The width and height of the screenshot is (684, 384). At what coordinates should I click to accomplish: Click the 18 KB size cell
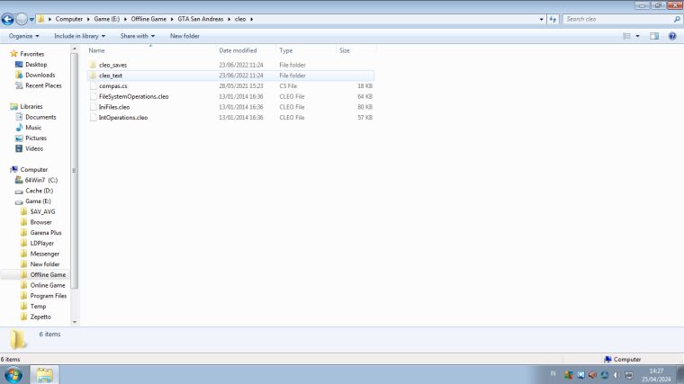(364, 85)
